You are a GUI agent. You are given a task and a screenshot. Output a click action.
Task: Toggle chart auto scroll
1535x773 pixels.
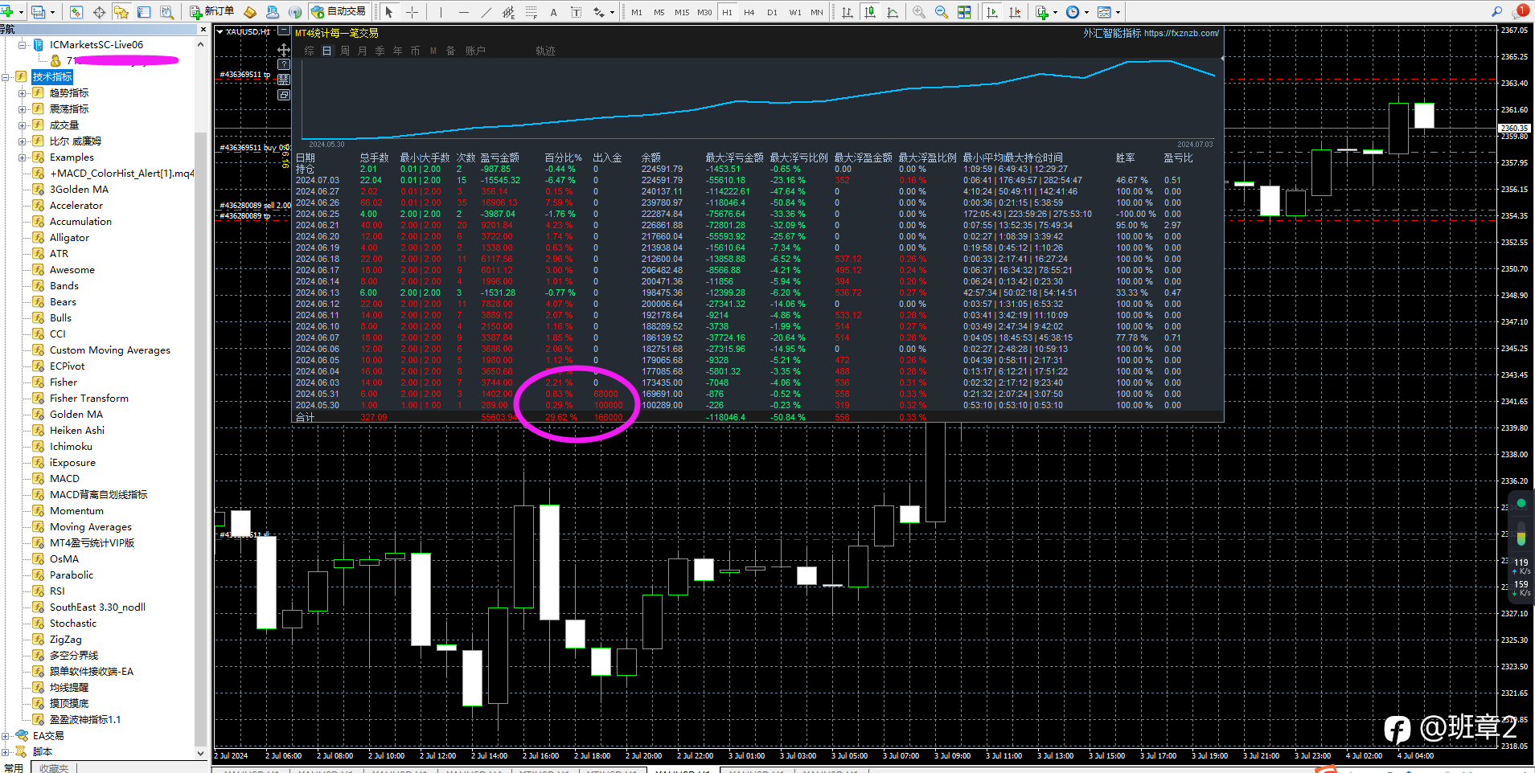992,12
